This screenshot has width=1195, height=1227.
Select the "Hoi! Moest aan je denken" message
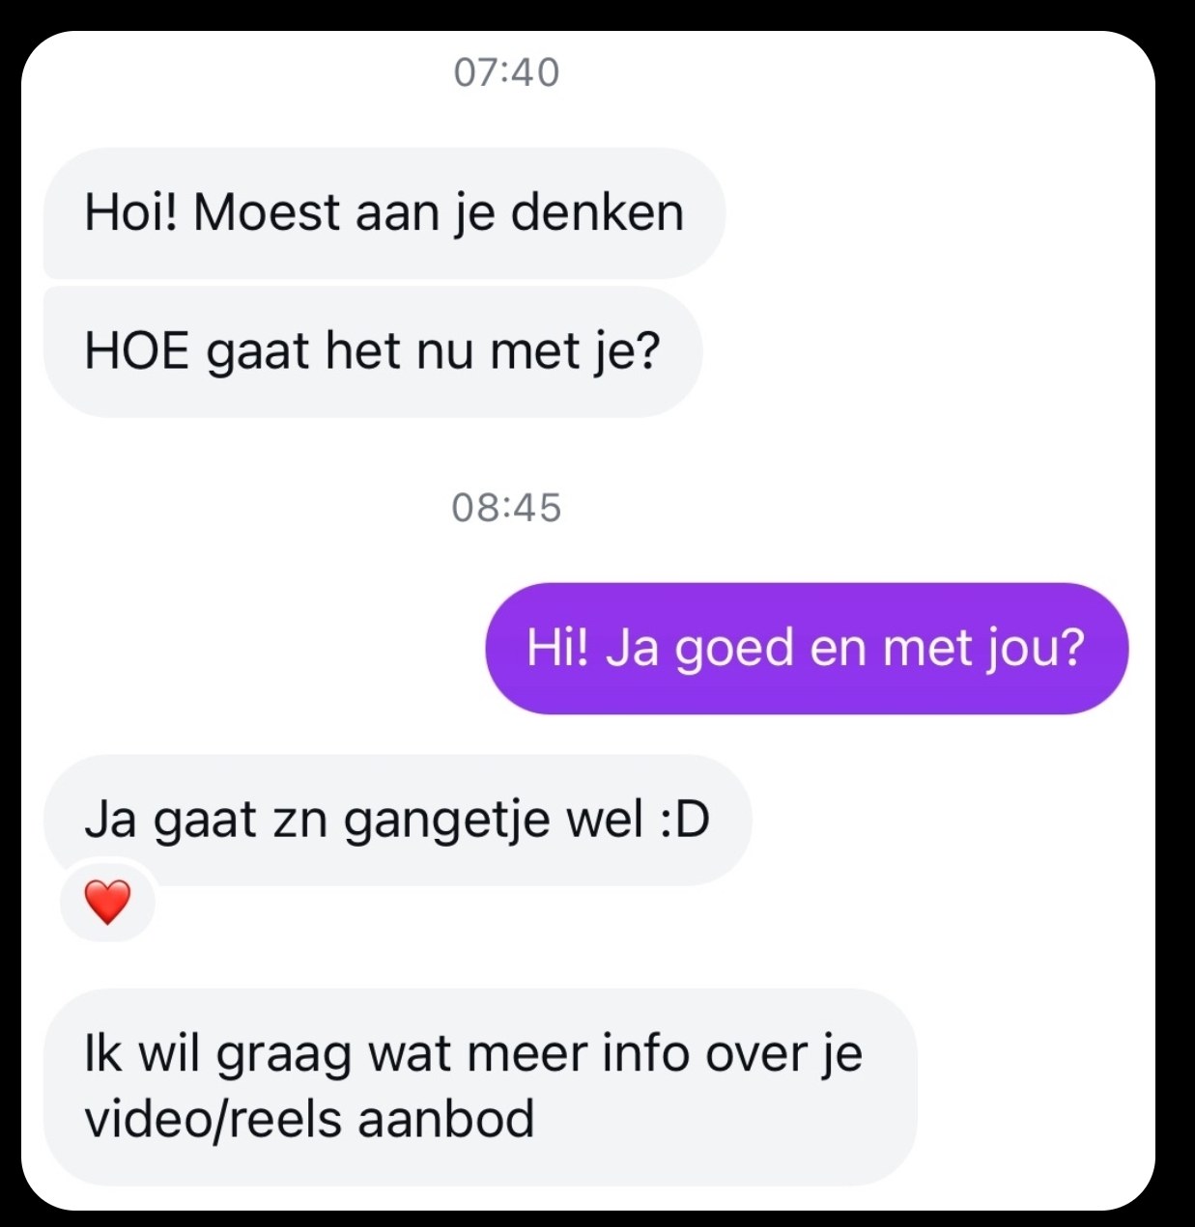pyautogui.click(x=384, y=213)
